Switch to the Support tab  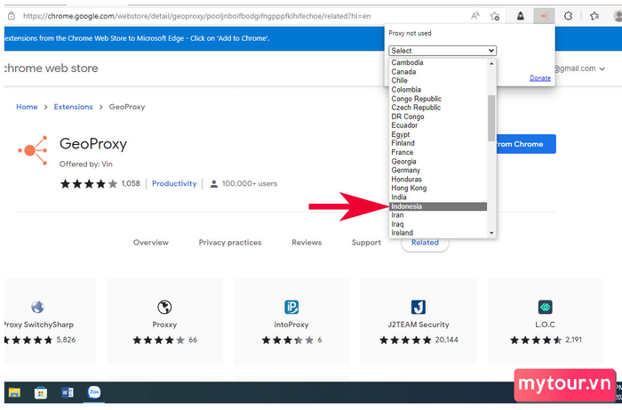tap(366, 243)
